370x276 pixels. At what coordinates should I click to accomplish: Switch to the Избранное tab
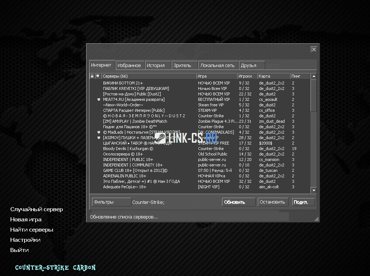pos(129,66)
